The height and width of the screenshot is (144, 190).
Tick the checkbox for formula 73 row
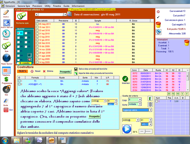(x=19, y=81)
